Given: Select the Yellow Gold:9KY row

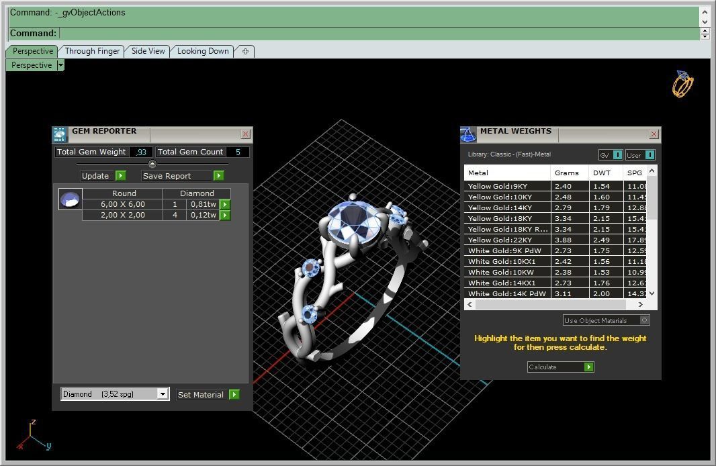Looking at the screenshot, I should coord(555,186).
